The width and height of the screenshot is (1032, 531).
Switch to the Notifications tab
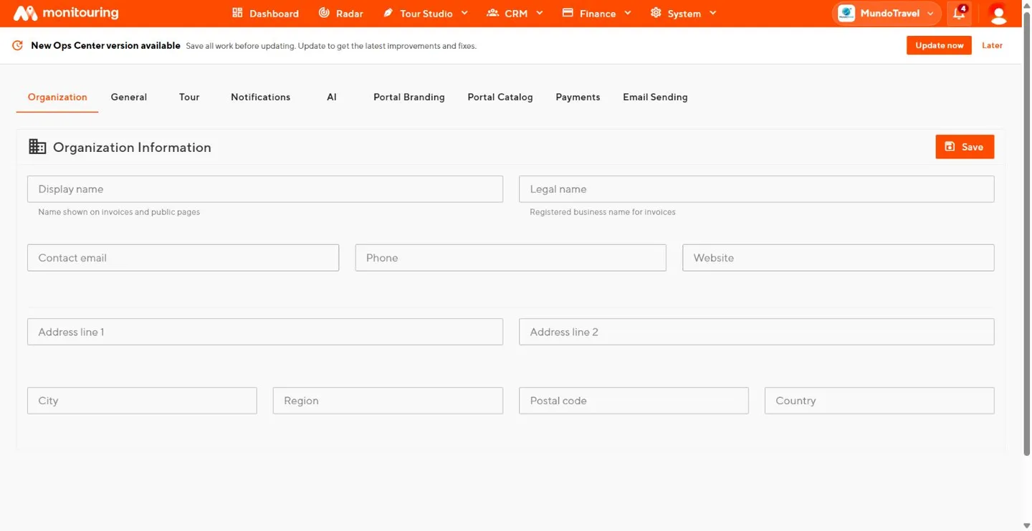(261, 97)
